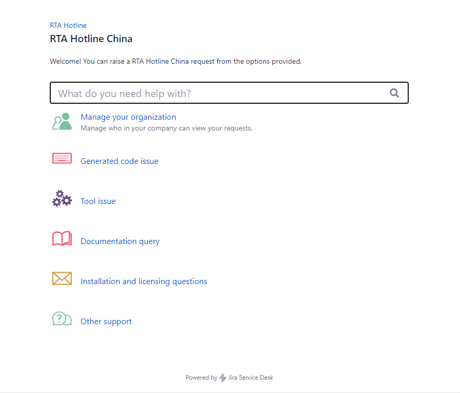Click the Welcome message text
Viewport: 460px width, 393px height.
pos(175,61)
